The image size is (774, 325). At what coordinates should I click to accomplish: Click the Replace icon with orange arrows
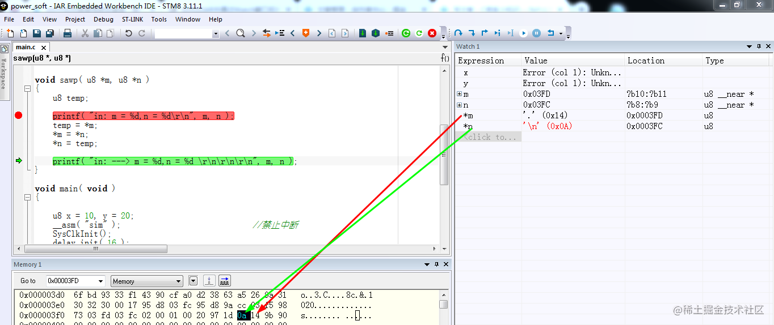coord(266,33)
